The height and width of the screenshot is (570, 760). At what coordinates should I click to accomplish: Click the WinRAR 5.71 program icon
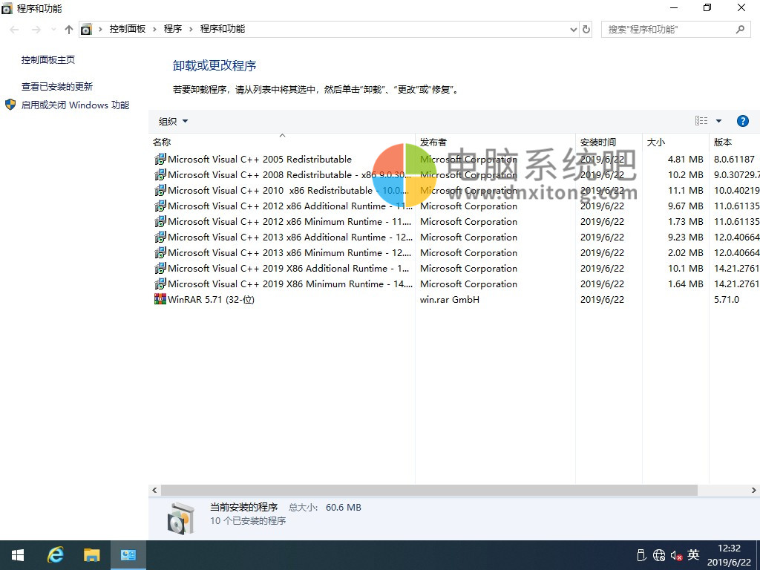(160, 300)
